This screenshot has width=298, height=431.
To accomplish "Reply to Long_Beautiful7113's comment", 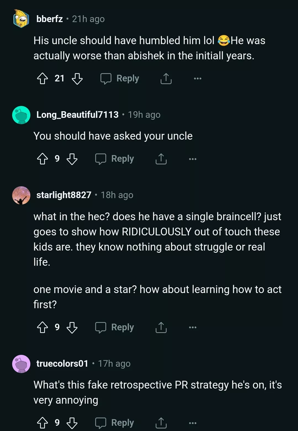I will (115, 159).
